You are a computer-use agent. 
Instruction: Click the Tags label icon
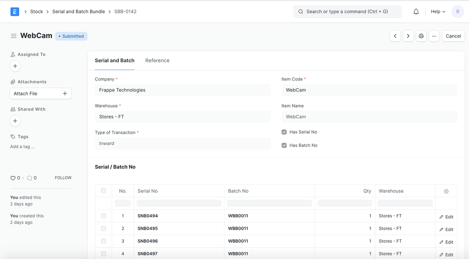tap(13, 136)
